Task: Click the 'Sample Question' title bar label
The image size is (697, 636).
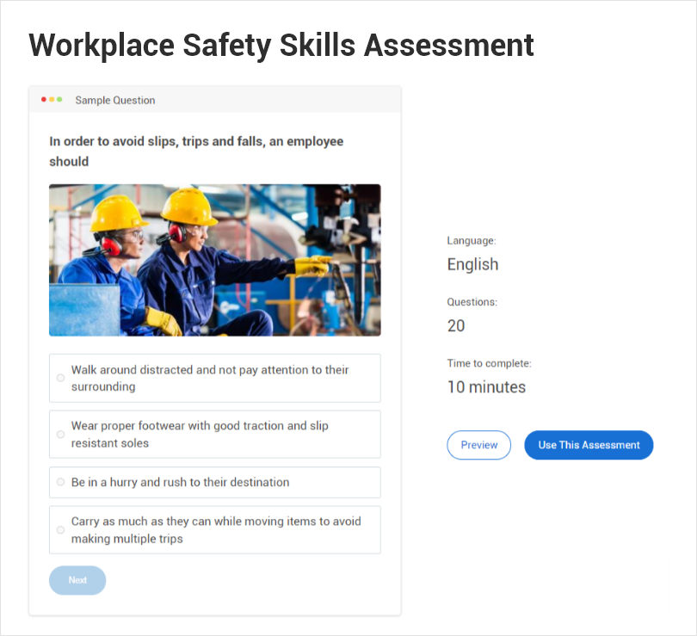Action: (115, 100)
